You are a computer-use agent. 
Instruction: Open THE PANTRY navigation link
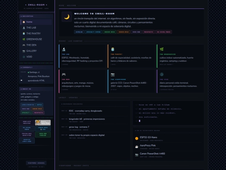click(x=36, y=34)
